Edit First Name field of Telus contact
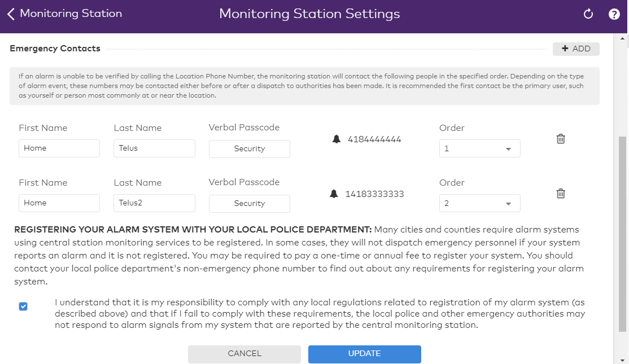Image resolution: width=629 pixels, height=364 pixels. tap(59, 148)
